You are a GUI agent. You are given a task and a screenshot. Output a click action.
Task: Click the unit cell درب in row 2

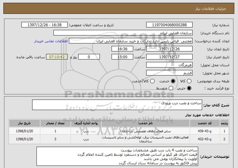pos(86,139)
